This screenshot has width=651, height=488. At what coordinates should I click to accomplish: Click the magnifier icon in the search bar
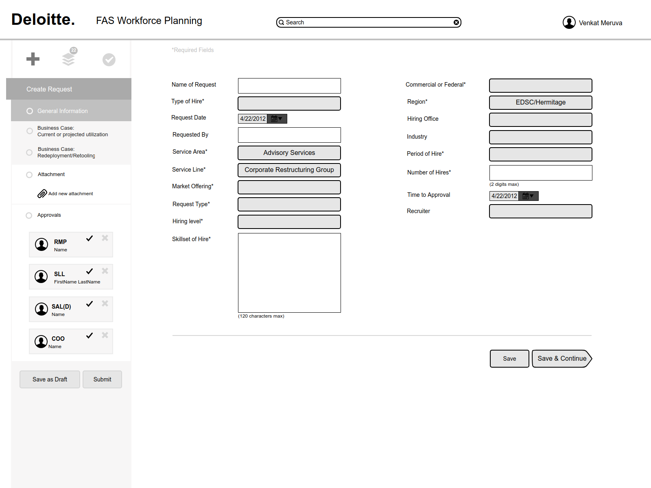pos(281,22)
